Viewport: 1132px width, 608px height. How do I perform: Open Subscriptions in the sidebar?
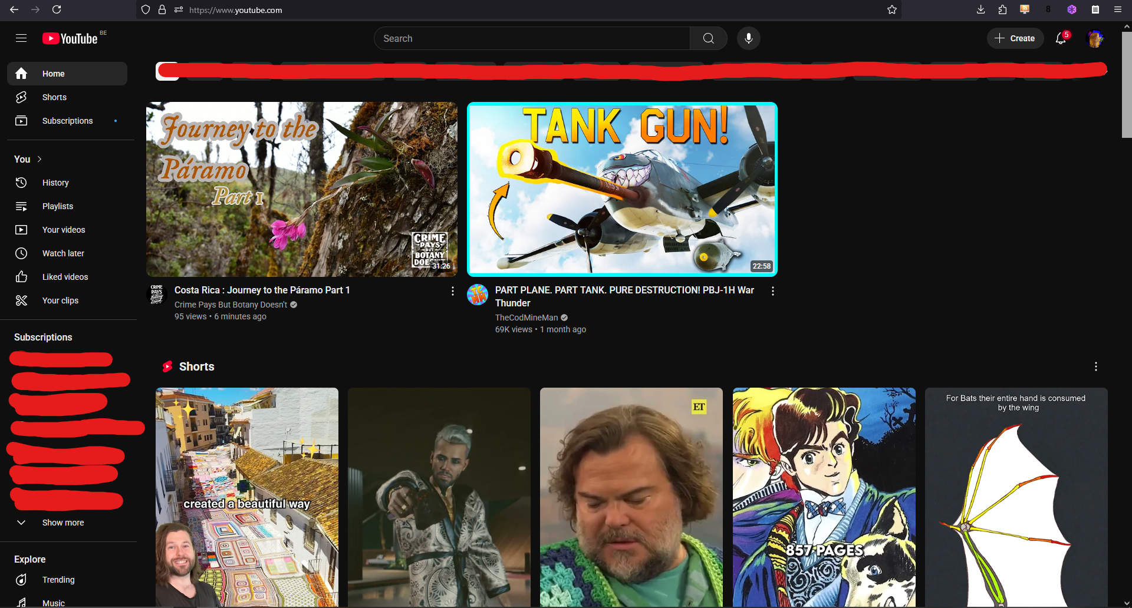[x=67, y=121]
